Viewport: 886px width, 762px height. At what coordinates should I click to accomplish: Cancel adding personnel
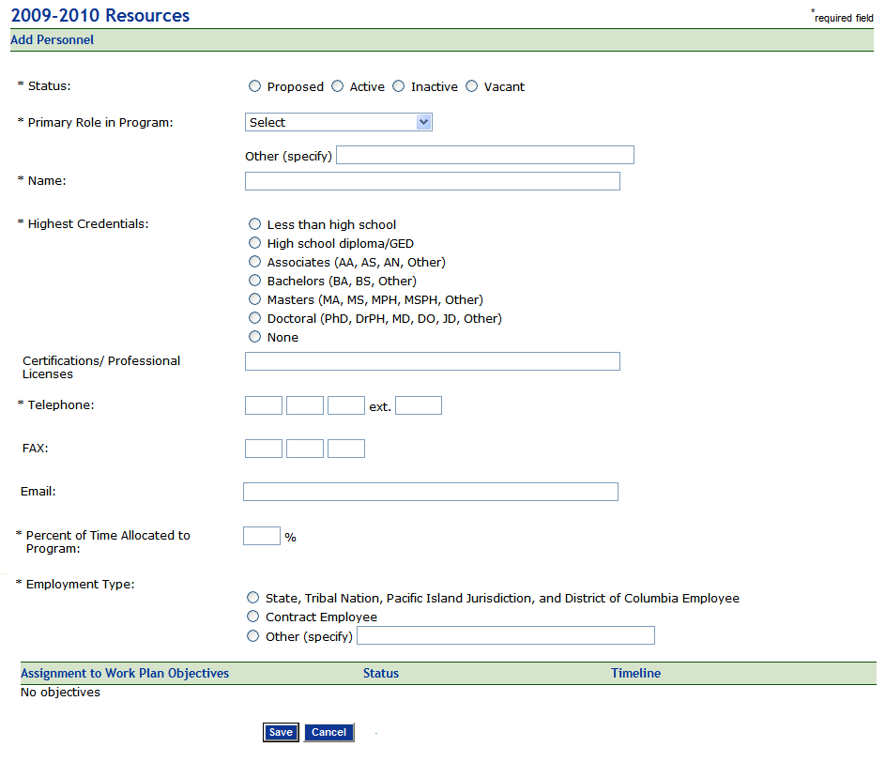coord(328,732)
